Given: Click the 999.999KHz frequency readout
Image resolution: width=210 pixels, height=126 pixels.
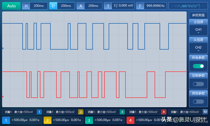Looking at the screenshot, I should [x=155, y=6].
